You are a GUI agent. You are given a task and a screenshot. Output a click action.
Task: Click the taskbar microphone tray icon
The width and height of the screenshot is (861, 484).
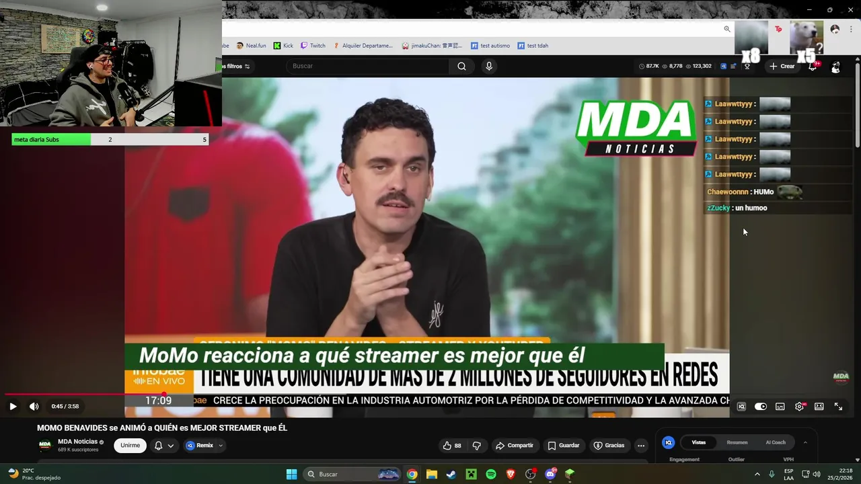[772, 474]
